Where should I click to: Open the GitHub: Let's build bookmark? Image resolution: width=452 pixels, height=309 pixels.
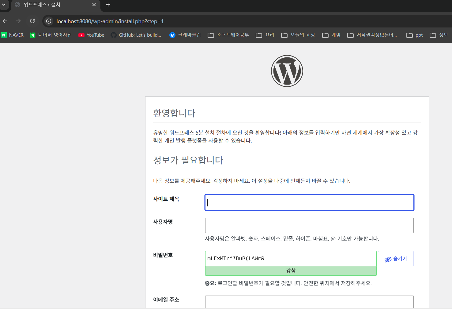[x=136, y=35]
